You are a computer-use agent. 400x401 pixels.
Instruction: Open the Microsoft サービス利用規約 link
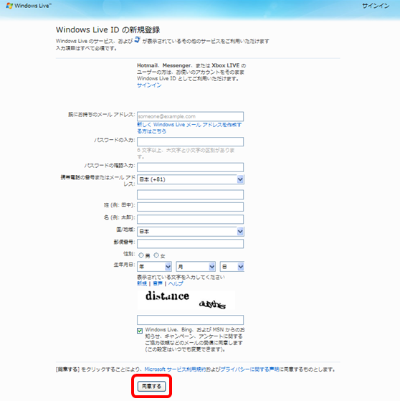(175, 369)
